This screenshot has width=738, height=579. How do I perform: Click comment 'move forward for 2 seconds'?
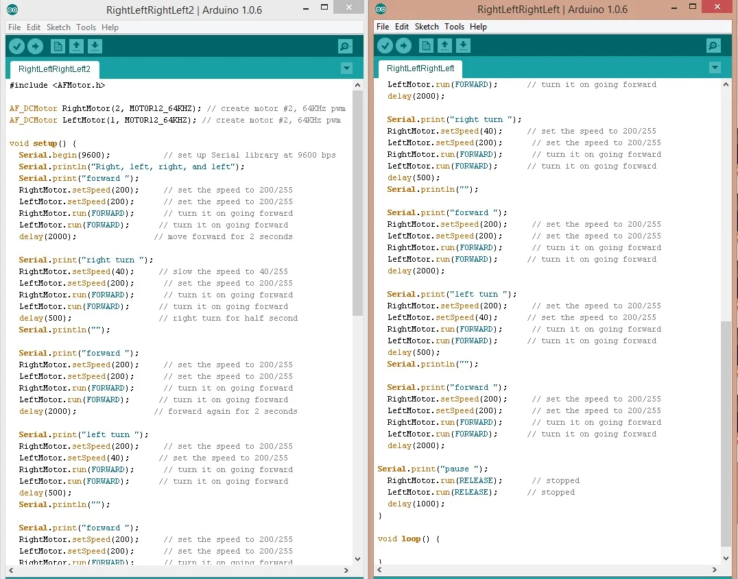(223, 236)
